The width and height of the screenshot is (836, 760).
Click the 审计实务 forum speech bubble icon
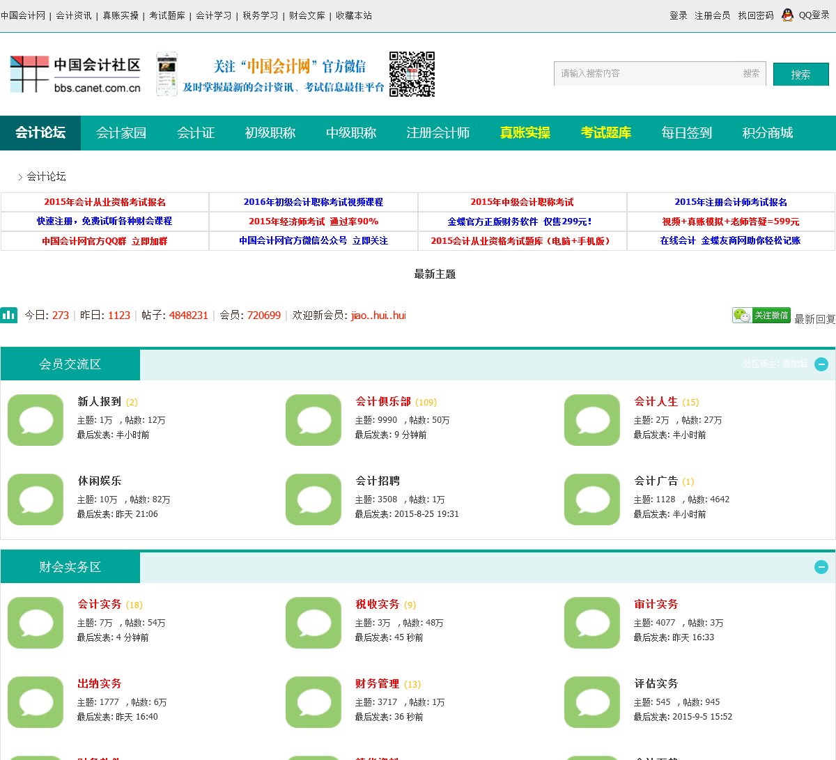(592, 623)
